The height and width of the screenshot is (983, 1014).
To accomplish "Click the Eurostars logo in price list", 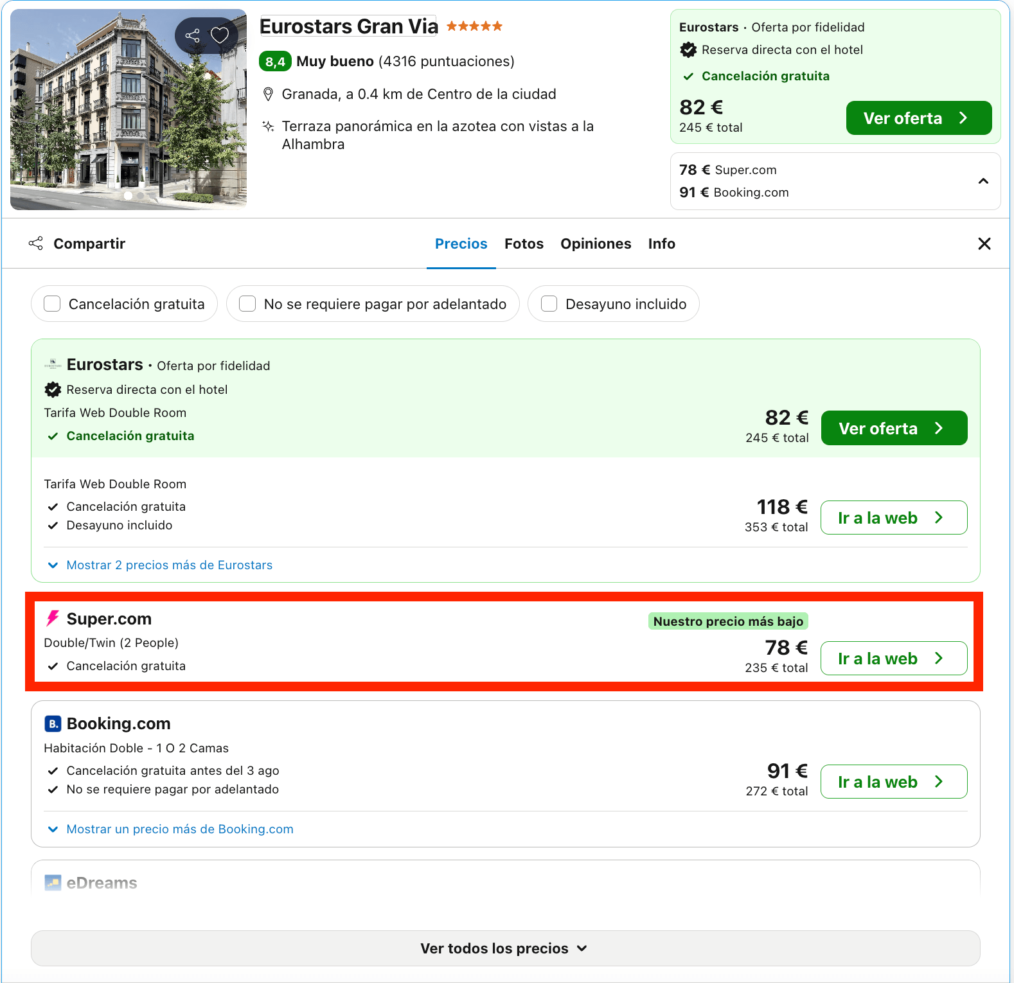I will click(x=53, y=364).
